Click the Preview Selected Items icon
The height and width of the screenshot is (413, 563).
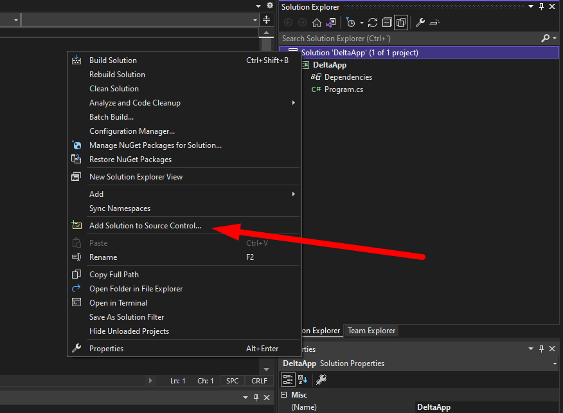point(435,23)
